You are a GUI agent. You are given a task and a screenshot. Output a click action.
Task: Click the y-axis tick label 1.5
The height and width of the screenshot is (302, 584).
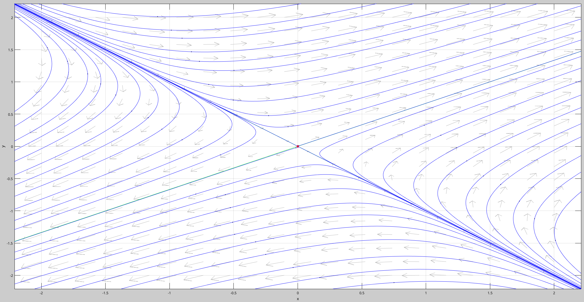tap(10, 50)
